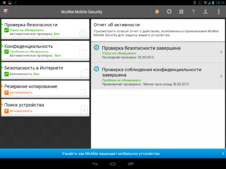This screenshot has height=169, width=226.
Task: Tap the green check next to Безопасность: Вкл
Action: coord(6,74)
